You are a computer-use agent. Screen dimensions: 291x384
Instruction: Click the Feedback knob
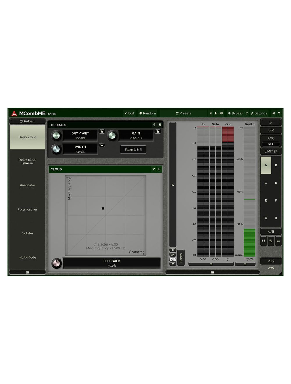(x=56, y=263)
